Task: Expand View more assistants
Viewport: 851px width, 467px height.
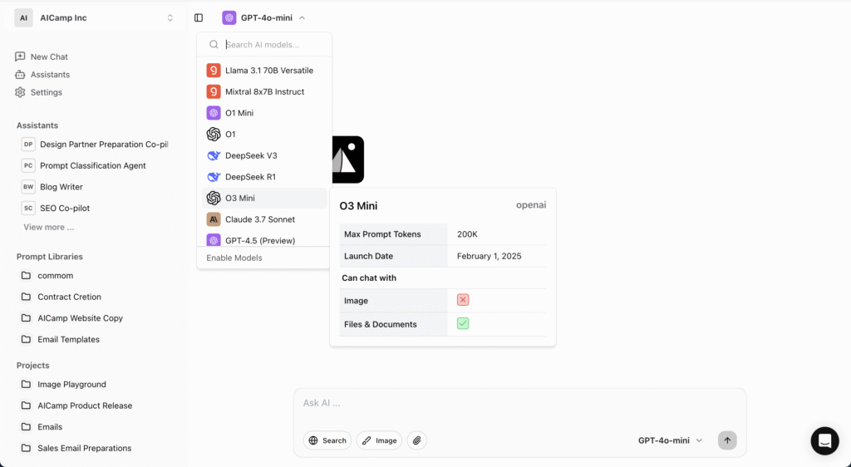Action: (x=49, y=227)
